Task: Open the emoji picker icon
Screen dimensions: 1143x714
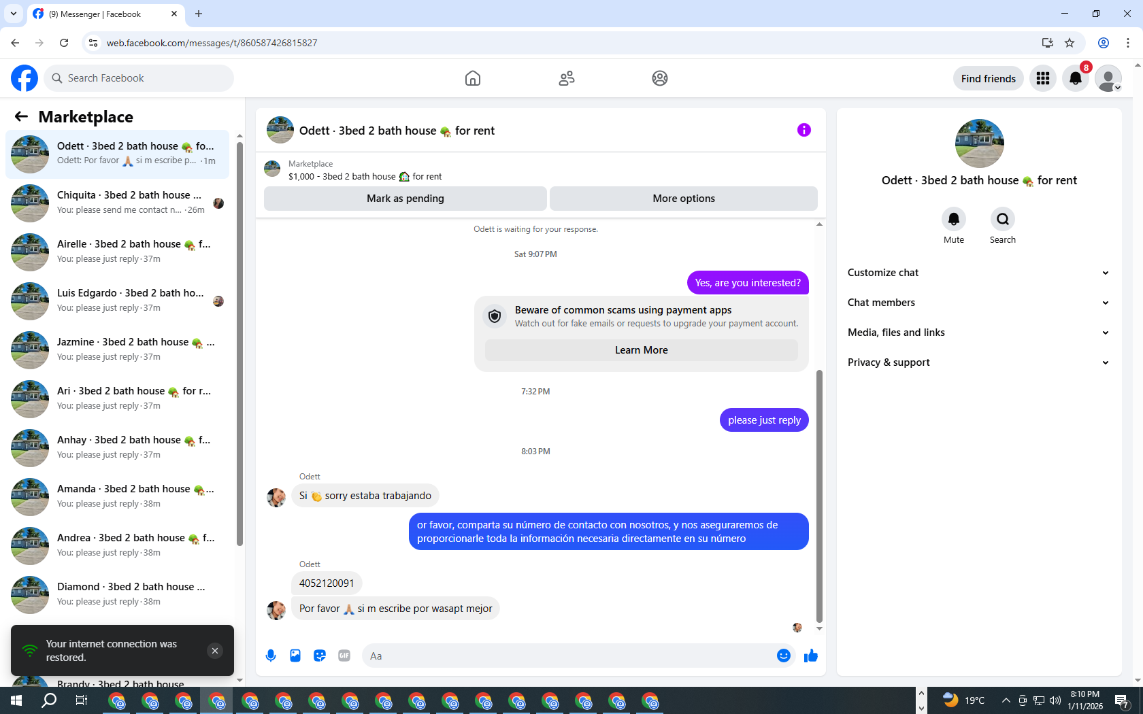Action: (x=784, y=656)
